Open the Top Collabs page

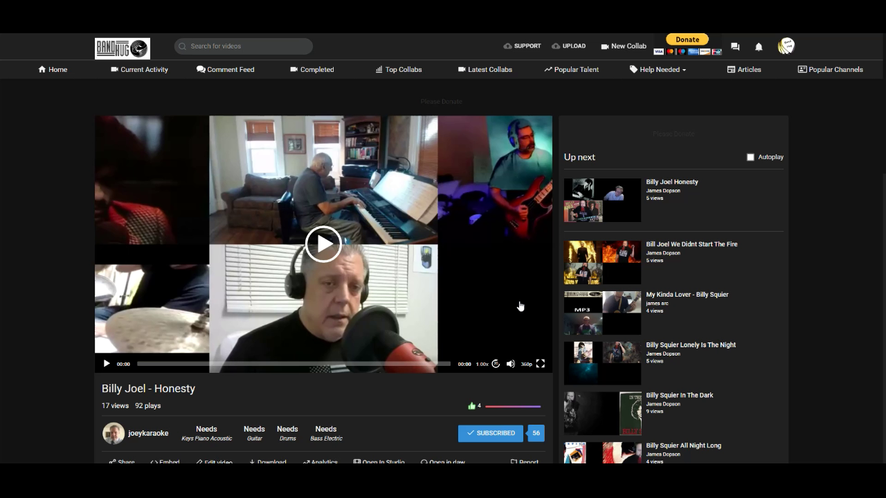[399, 69]
